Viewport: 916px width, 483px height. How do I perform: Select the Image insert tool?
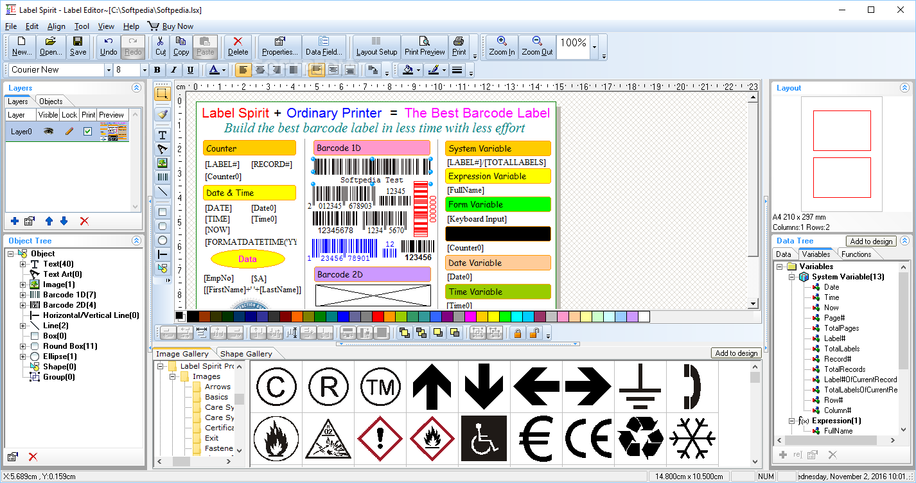163,163
